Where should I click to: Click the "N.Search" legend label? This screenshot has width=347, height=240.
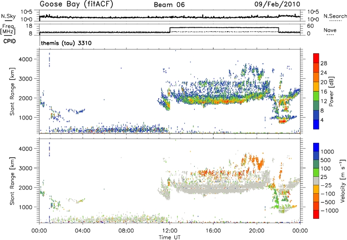[335, 16]
